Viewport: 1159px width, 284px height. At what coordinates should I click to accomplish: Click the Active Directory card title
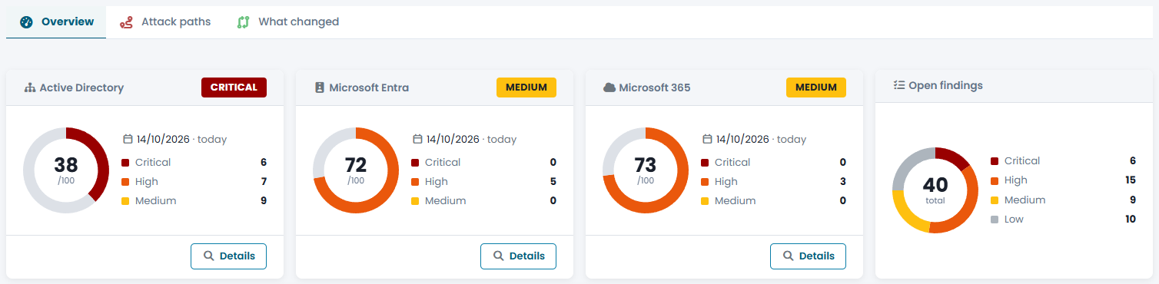pyautogui.click(x=81, y=88)
